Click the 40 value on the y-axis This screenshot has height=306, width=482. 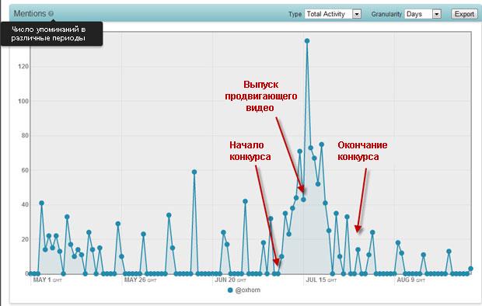click(x=25, y=204)
